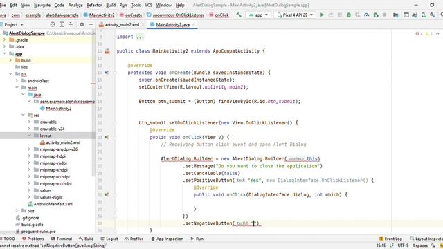This screenshot has height=249, width=443.
Task: Open the Logcat tool window
Action: coord(109,239)
